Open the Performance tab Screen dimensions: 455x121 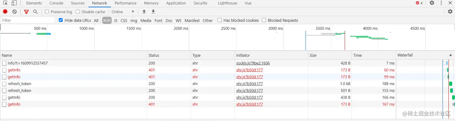click(125, 3)
